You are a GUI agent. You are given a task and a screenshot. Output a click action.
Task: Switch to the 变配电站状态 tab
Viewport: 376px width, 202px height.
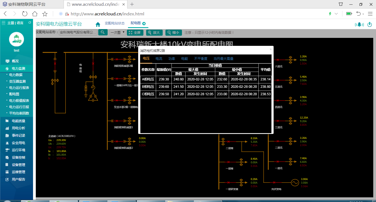[115, 23]
